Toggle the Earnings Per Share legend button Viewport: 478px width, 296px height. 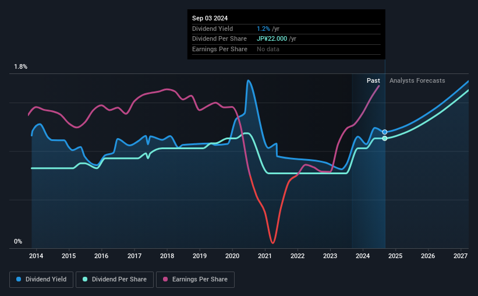tap(195, 280)
